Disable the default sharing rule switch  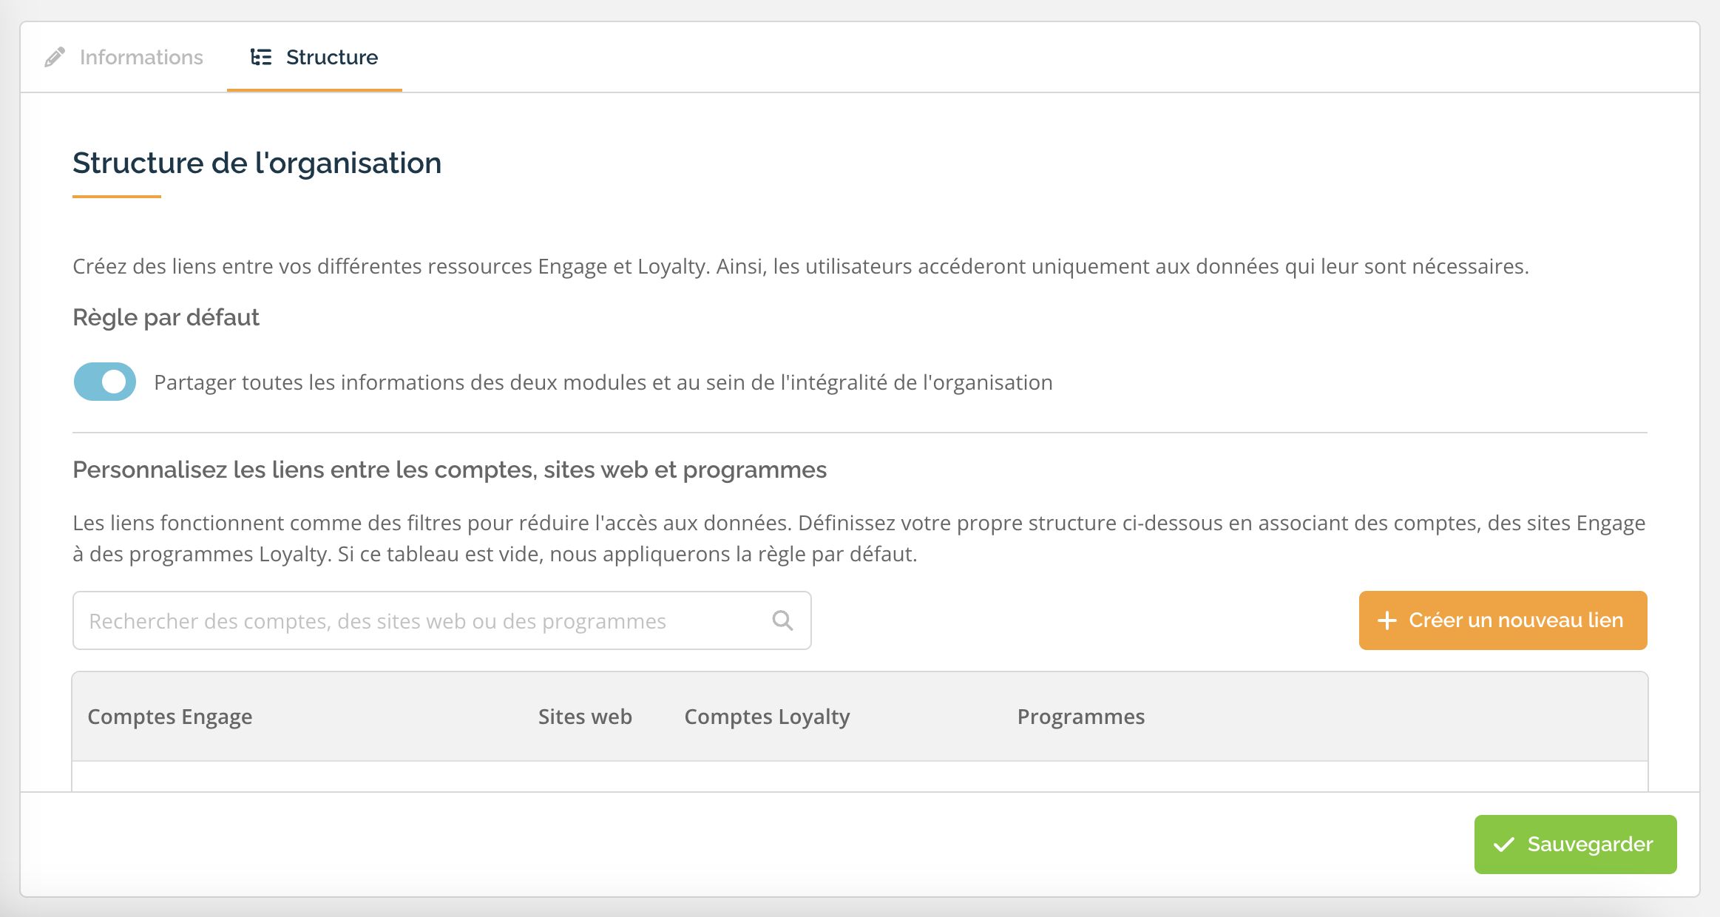tap(105, 382)
